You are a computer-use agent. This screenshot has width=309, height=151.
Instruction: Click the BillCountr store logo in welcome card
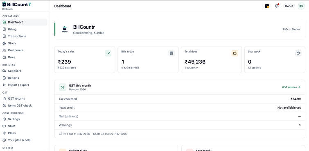click(64, 29)
